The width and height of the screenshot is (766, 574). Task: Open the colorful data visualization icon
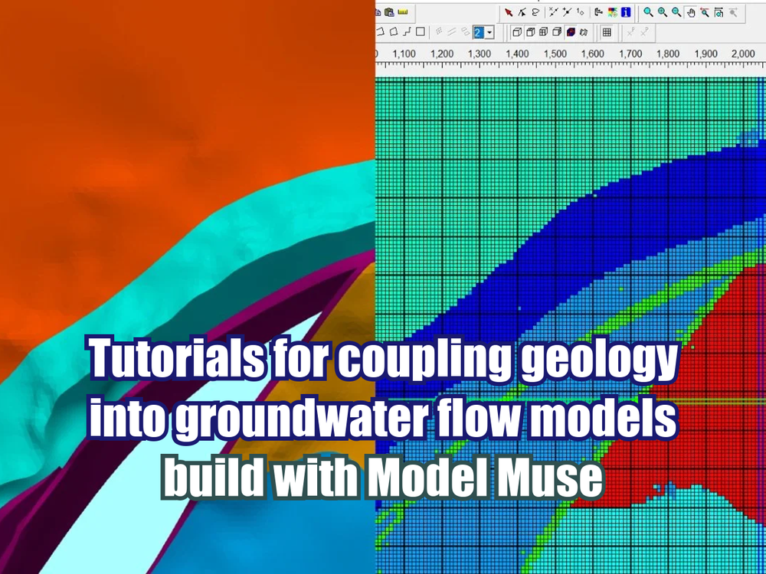click(x=612, y=12)
